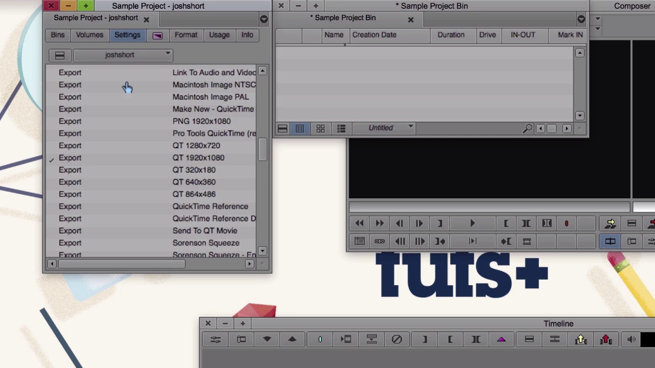Screen dimensions: 655x368
Task: Open the Composer list-style fast menu icon
Action: click(359, 241)
